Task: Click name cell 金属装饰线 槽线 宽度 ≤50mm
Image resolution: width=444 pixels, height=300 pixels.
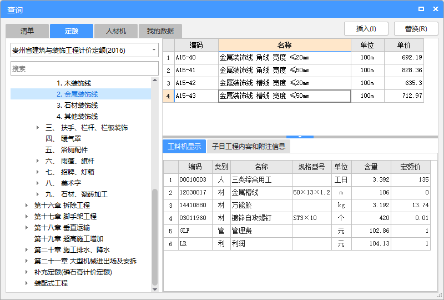Action: tap(285, 96)
